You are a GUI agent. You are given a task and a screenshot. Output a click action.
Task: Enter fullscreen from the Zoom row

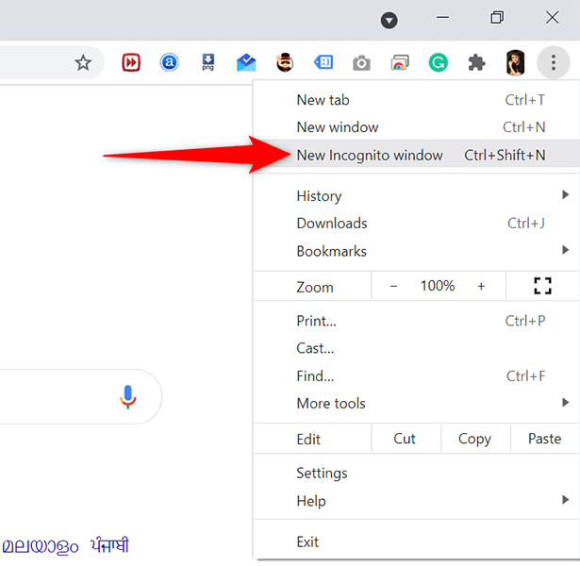[542, 286]
